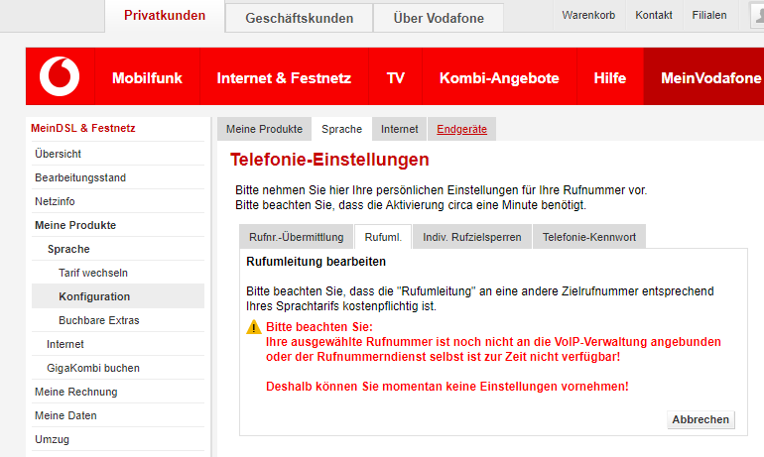Open the user profile icon at top right
Viewport: 764px width, 457px height.
(758, 15)
